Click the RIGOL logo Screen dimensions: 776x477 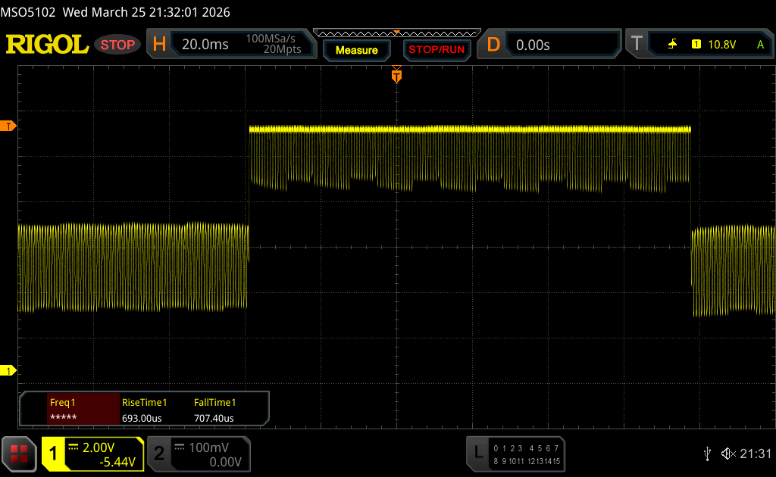47,45
